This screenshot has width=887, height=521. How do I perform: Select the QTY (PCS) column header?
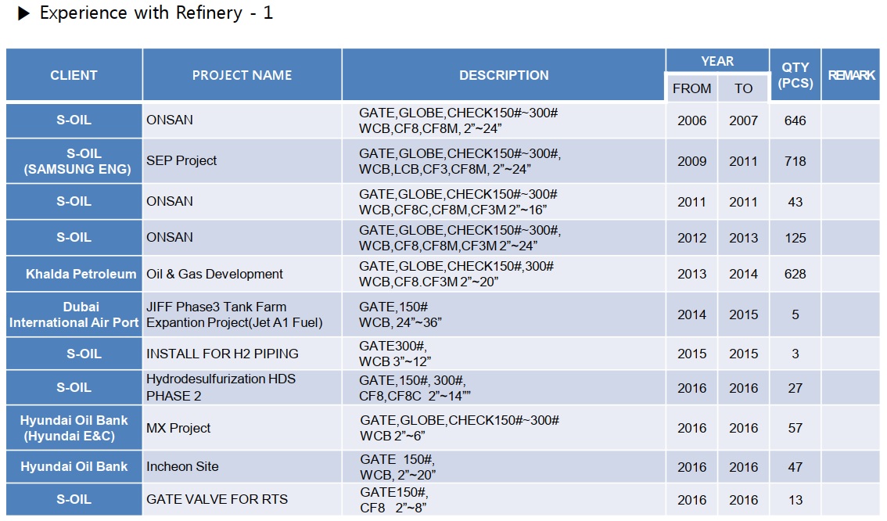[x=795, y=75]
